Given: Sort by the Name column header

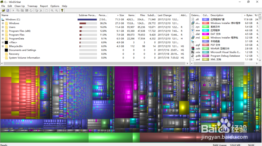Looking at the screenshot, I should 39,15.
